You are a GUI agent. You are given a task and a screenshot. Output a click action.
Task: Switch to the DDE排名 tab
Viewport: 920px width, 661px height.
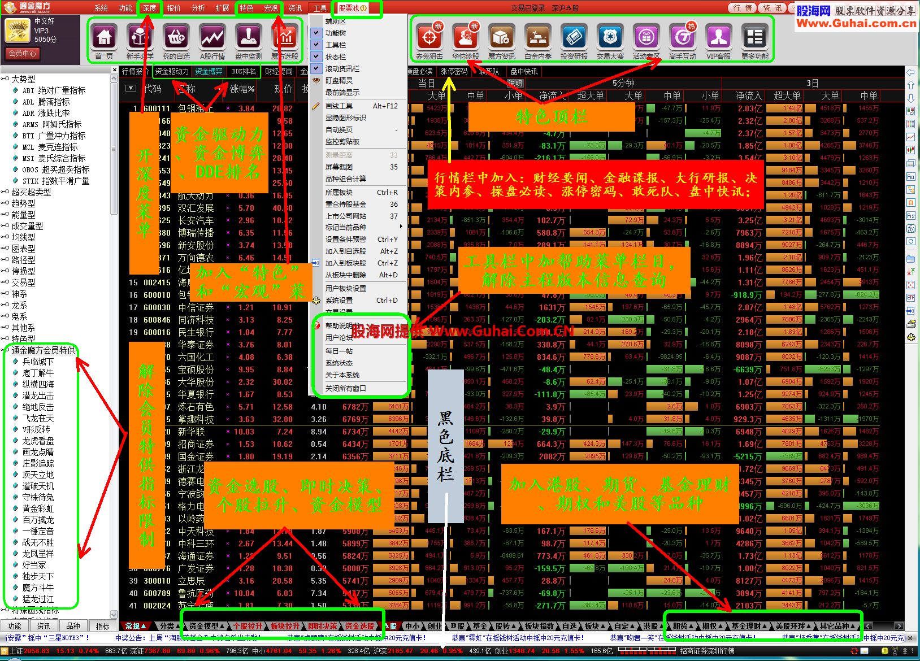click(244, 71)
